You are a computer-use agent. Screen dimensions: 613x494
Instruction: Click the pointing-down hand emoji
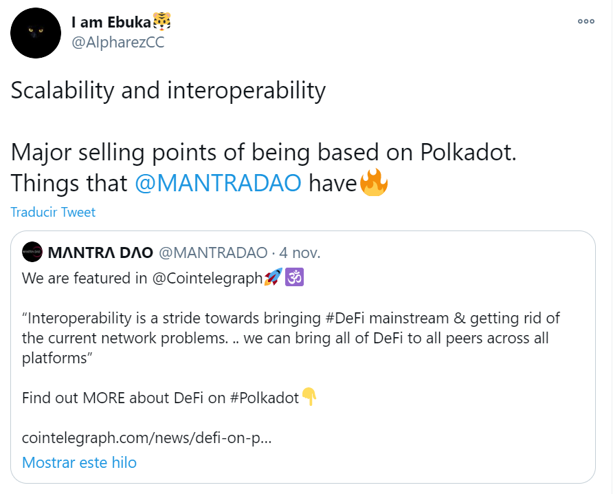(x=309, y=397)
